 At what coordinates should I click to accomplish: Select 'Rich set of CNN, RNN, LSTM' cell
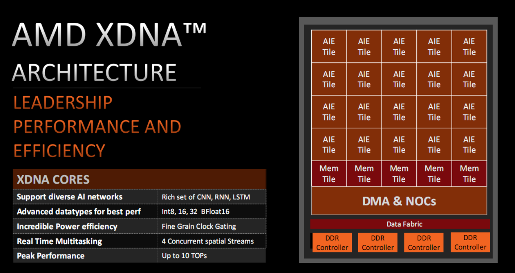(x=212, y=197)
